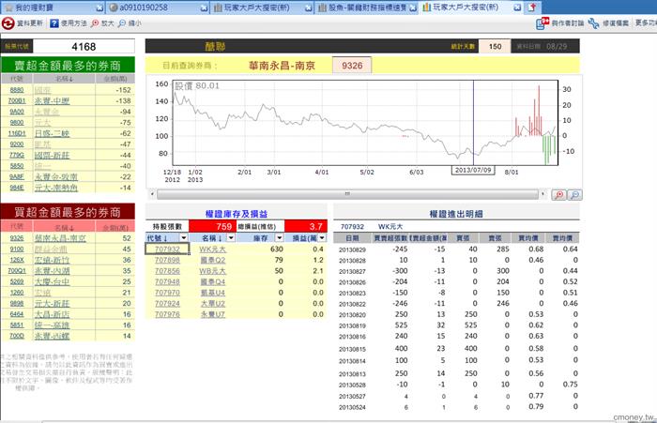
Task: Select buy-side broker code 126X
Action: point(17,260)
